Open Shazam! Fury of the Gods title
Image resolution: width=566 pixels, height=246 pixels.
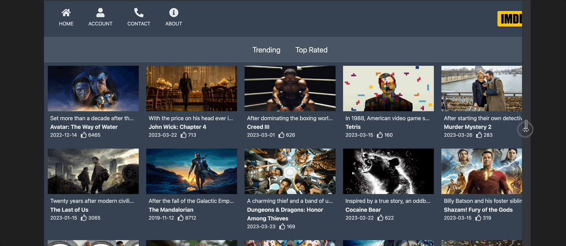(x=478, y=210)
